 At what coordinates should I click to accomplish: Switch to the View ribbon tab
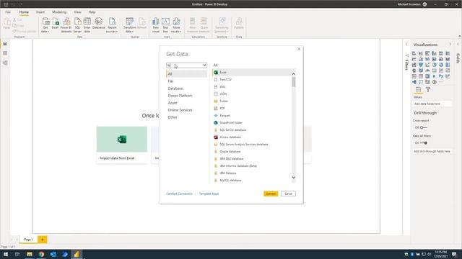click(77, 12)
